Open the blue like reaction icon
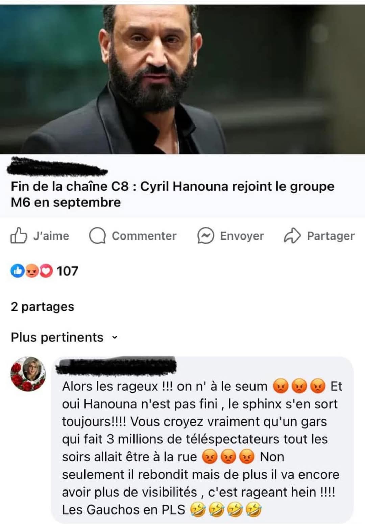This screenshot has height=524, width=365. click(17, 271)
